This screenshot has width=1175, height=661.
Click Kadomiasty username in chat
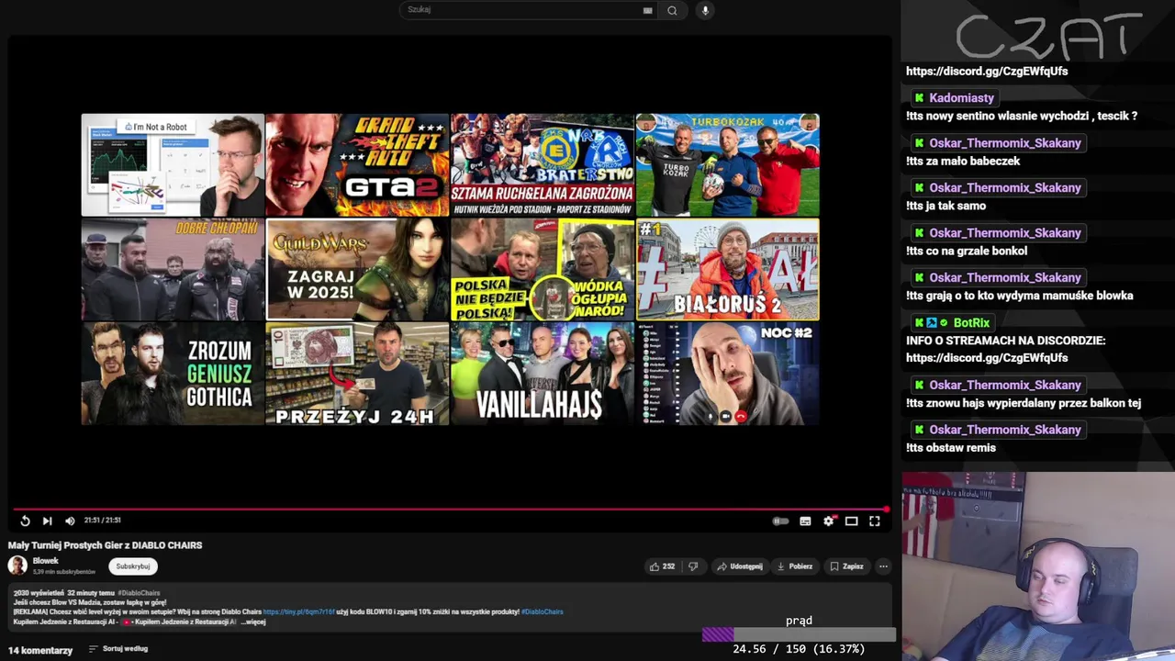click(x=961, y=97)
